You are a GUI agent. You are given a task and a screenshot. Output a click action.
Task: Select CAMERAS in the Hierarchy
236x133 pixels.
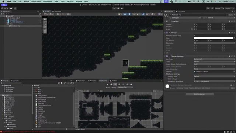13,20
